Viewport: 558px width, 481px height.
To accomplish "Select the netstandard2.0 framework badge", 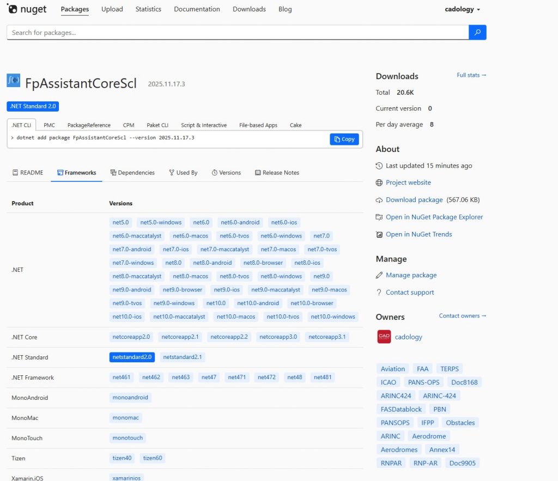I will pyautogui.click(x=132, y=357).
